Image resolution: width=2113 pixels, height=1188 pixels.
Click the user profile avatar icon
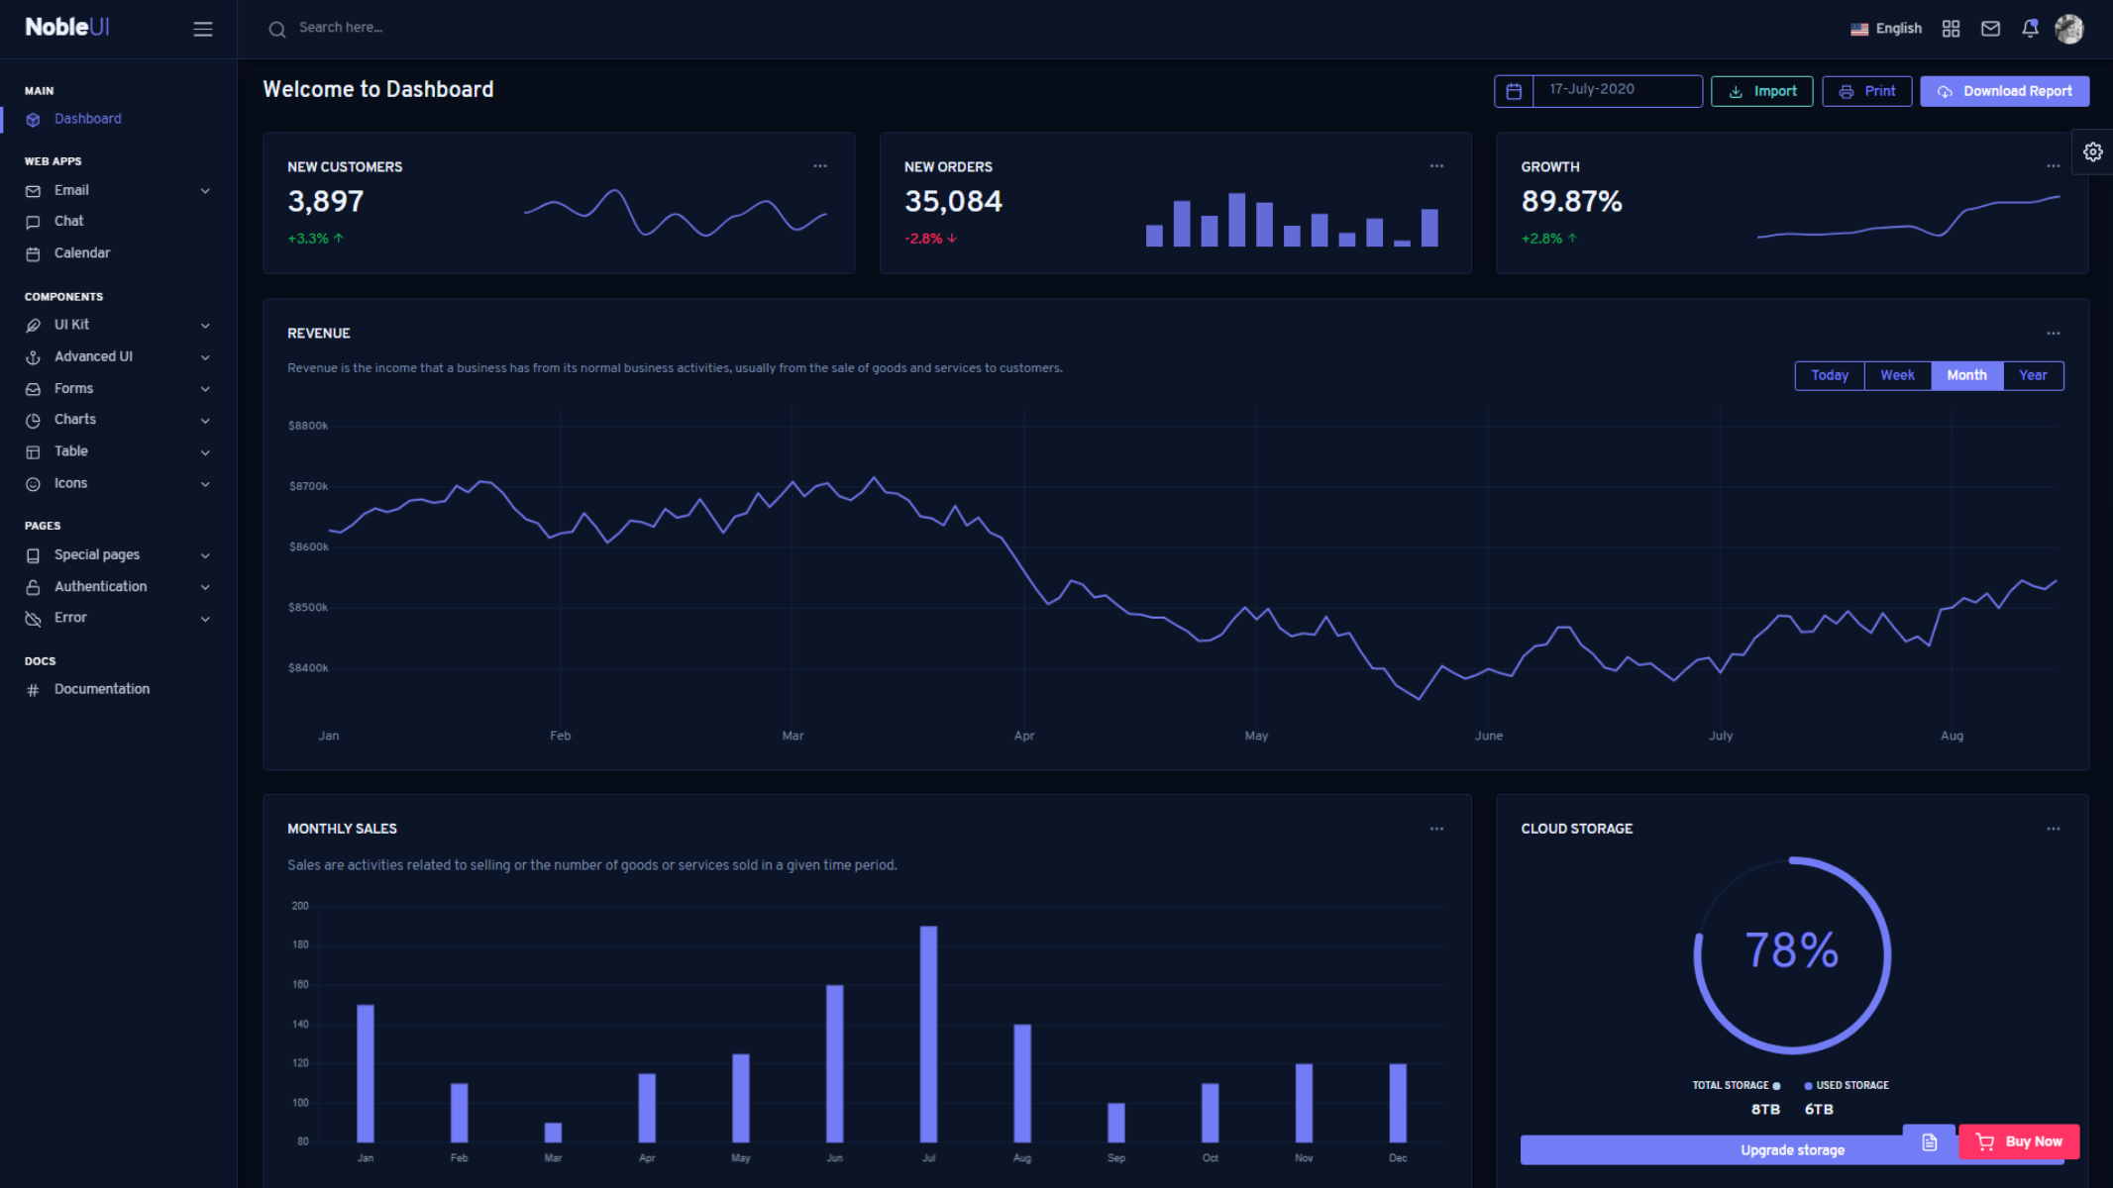(2068, 28)
